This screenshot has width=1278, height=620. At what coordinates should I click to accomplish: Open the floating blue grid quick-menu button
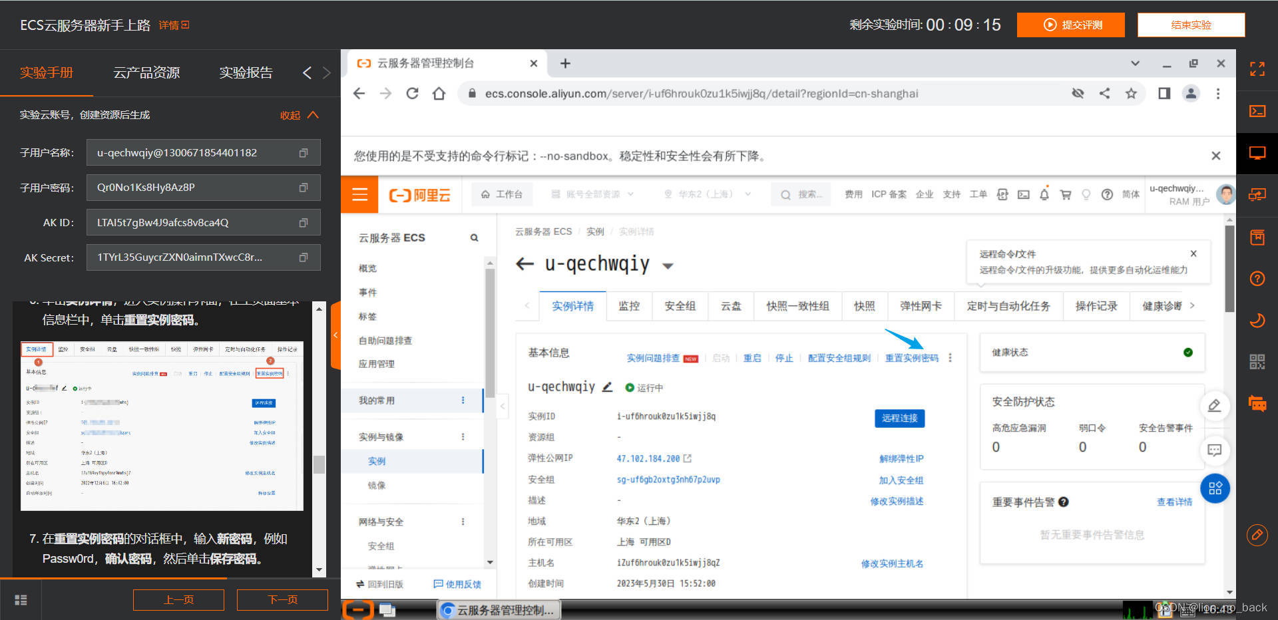[1215, 488]
